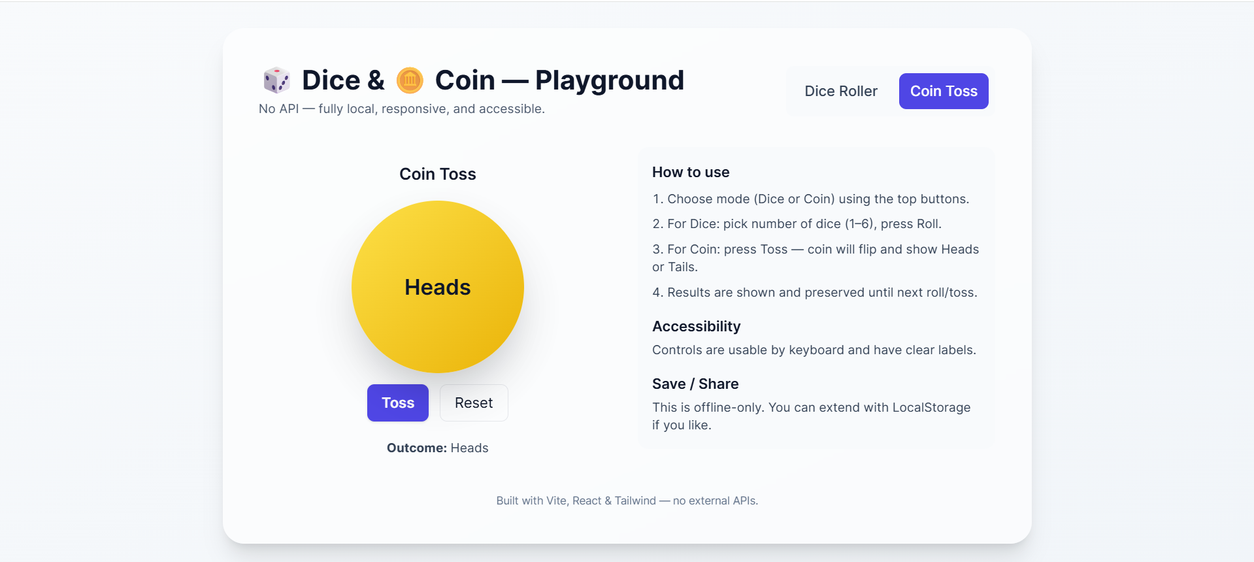Click Reset to clear the outcome

(473, 403)
